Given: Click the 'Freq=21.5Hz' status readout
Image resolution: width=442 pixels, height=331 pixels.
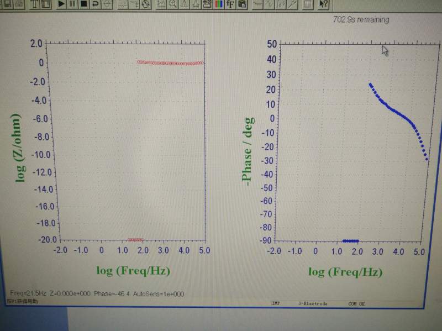Looking at the screenshot, I should tap(28, 293).
